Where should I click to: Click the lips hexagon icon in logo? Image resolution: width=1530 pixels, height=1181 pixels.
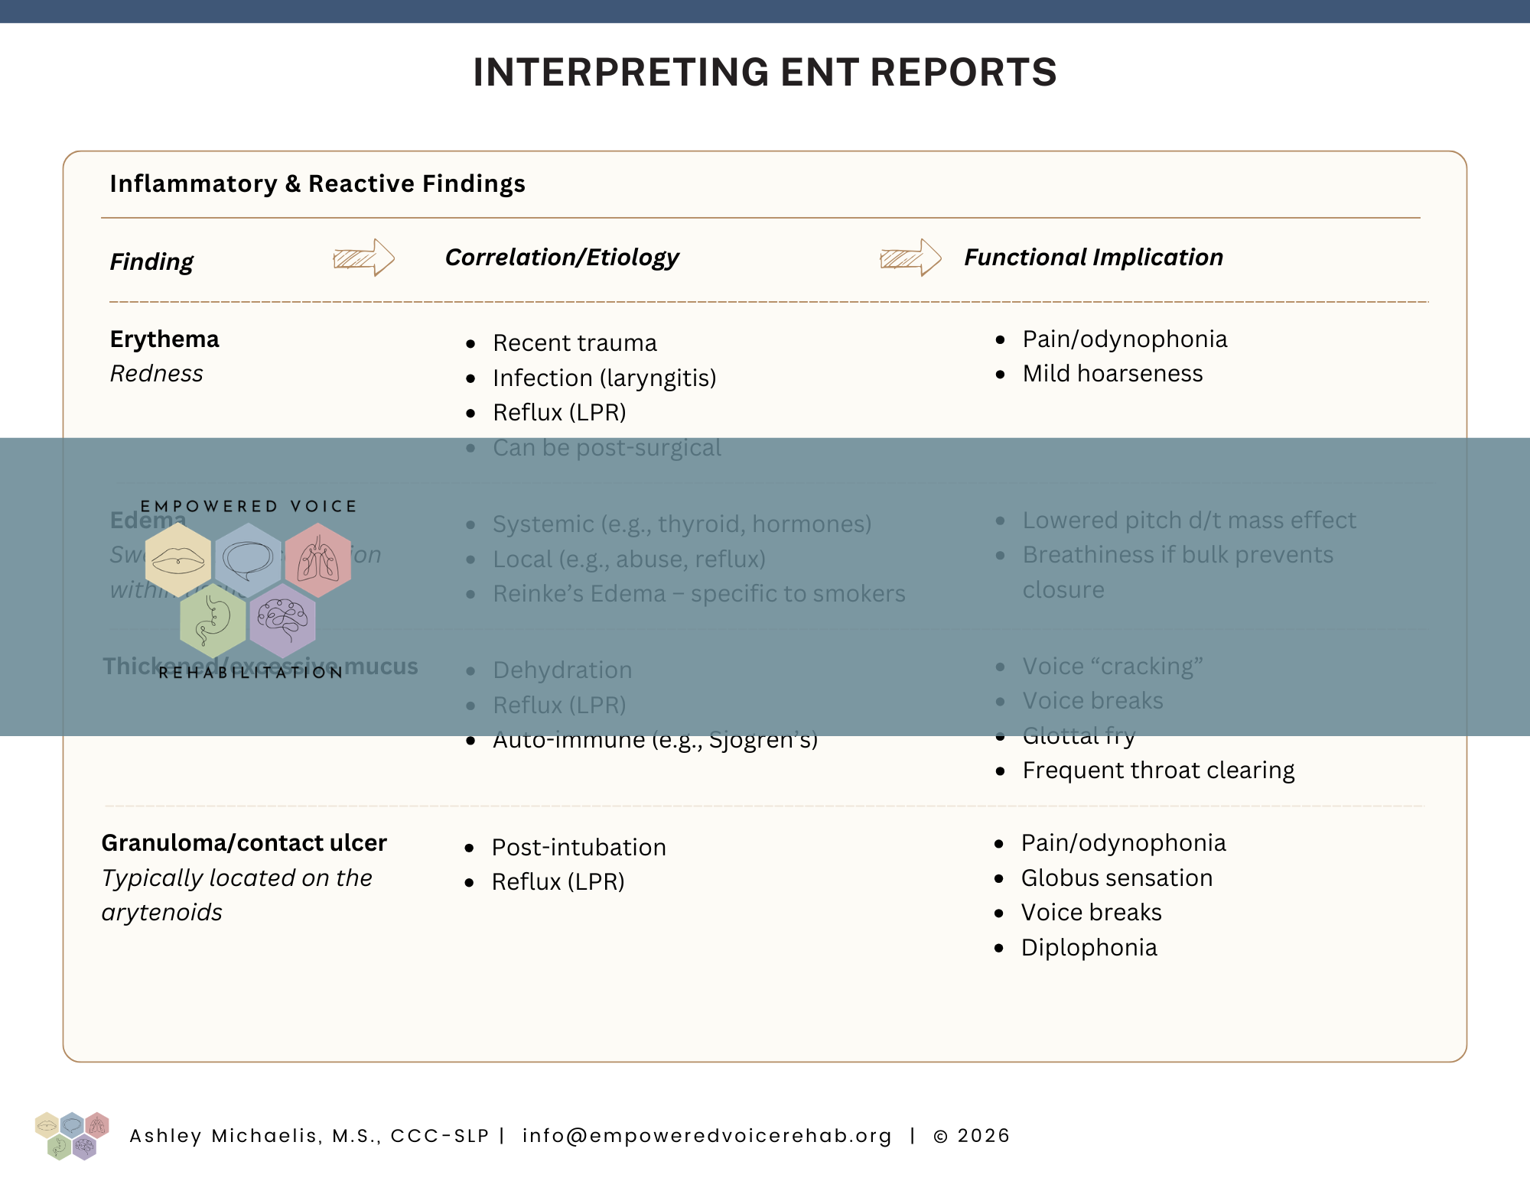click(177, 560)
